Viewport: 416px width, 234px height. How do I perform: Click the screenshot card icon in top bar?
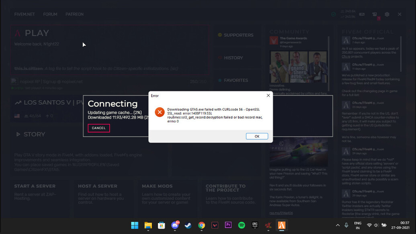pos(361,14)
